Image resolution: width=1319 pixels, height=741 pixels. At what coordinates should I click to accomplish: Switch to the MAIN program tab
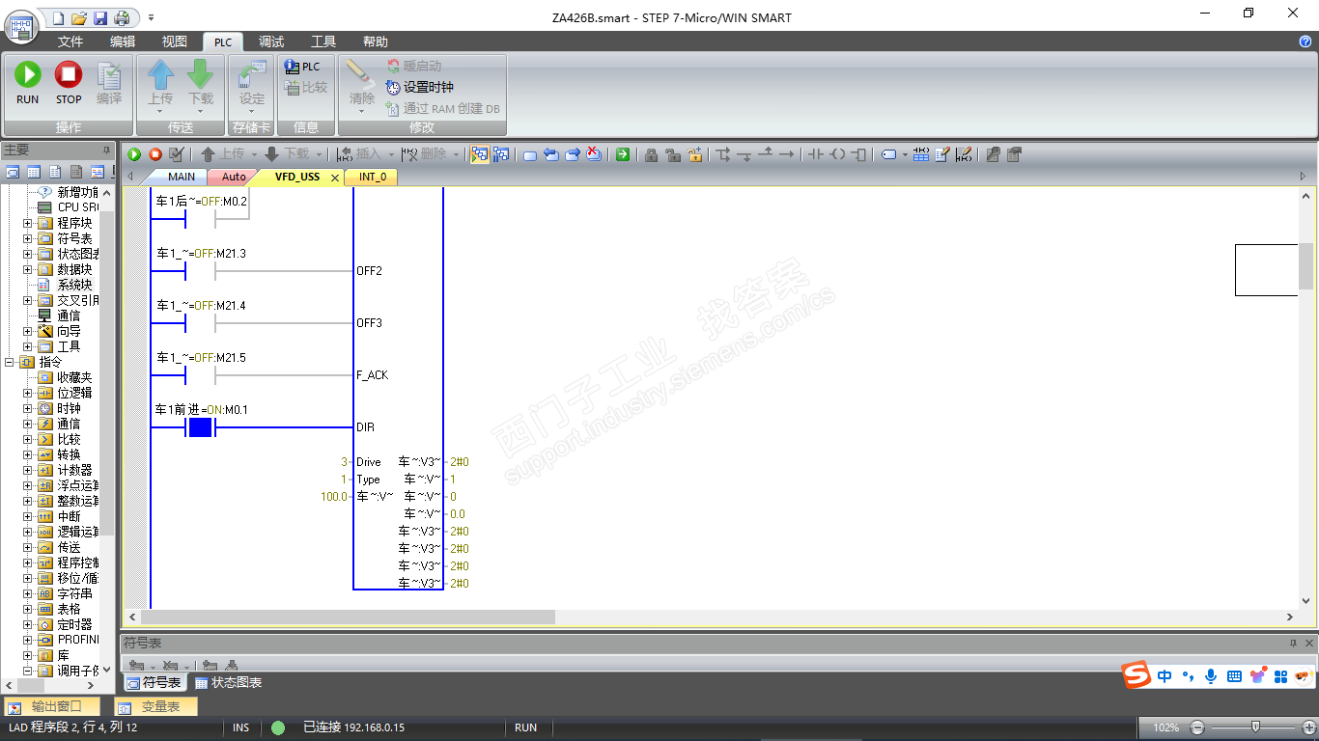[x=181, y=177]
